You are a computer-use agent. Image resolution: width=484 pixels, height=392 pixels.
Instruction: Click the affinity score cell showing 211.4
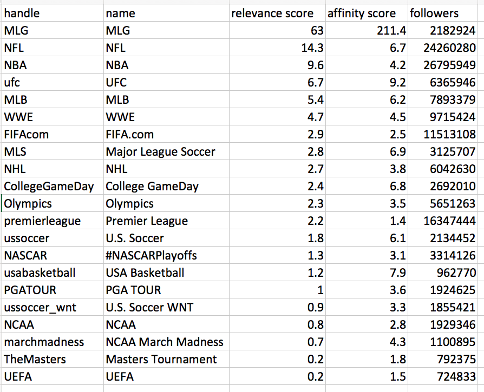367,30
